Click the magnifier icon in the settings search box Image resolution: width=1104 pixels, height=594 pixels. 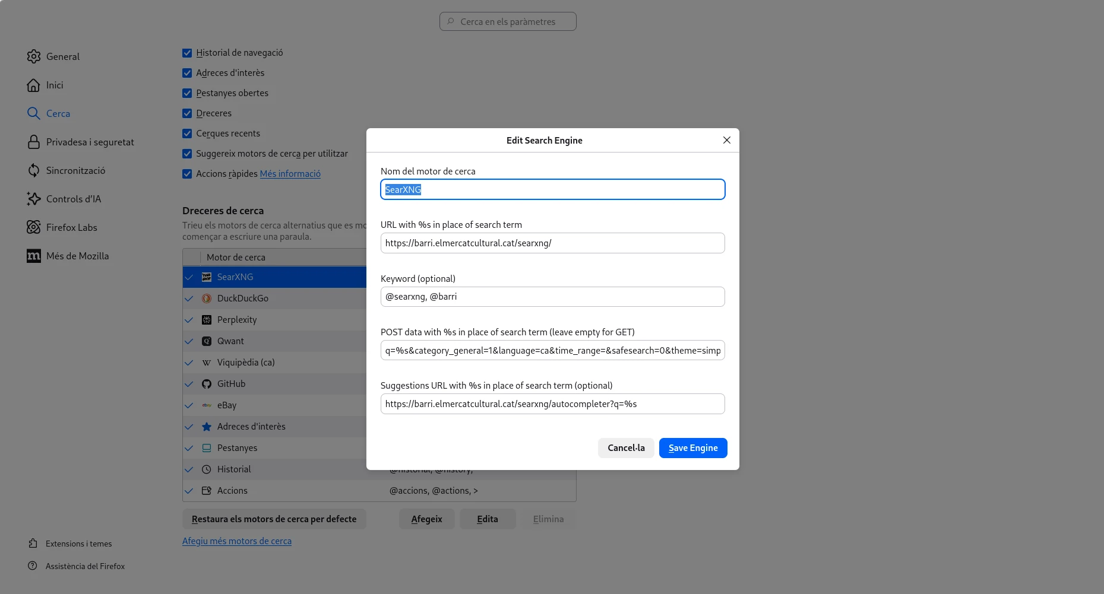click(451, 21)
